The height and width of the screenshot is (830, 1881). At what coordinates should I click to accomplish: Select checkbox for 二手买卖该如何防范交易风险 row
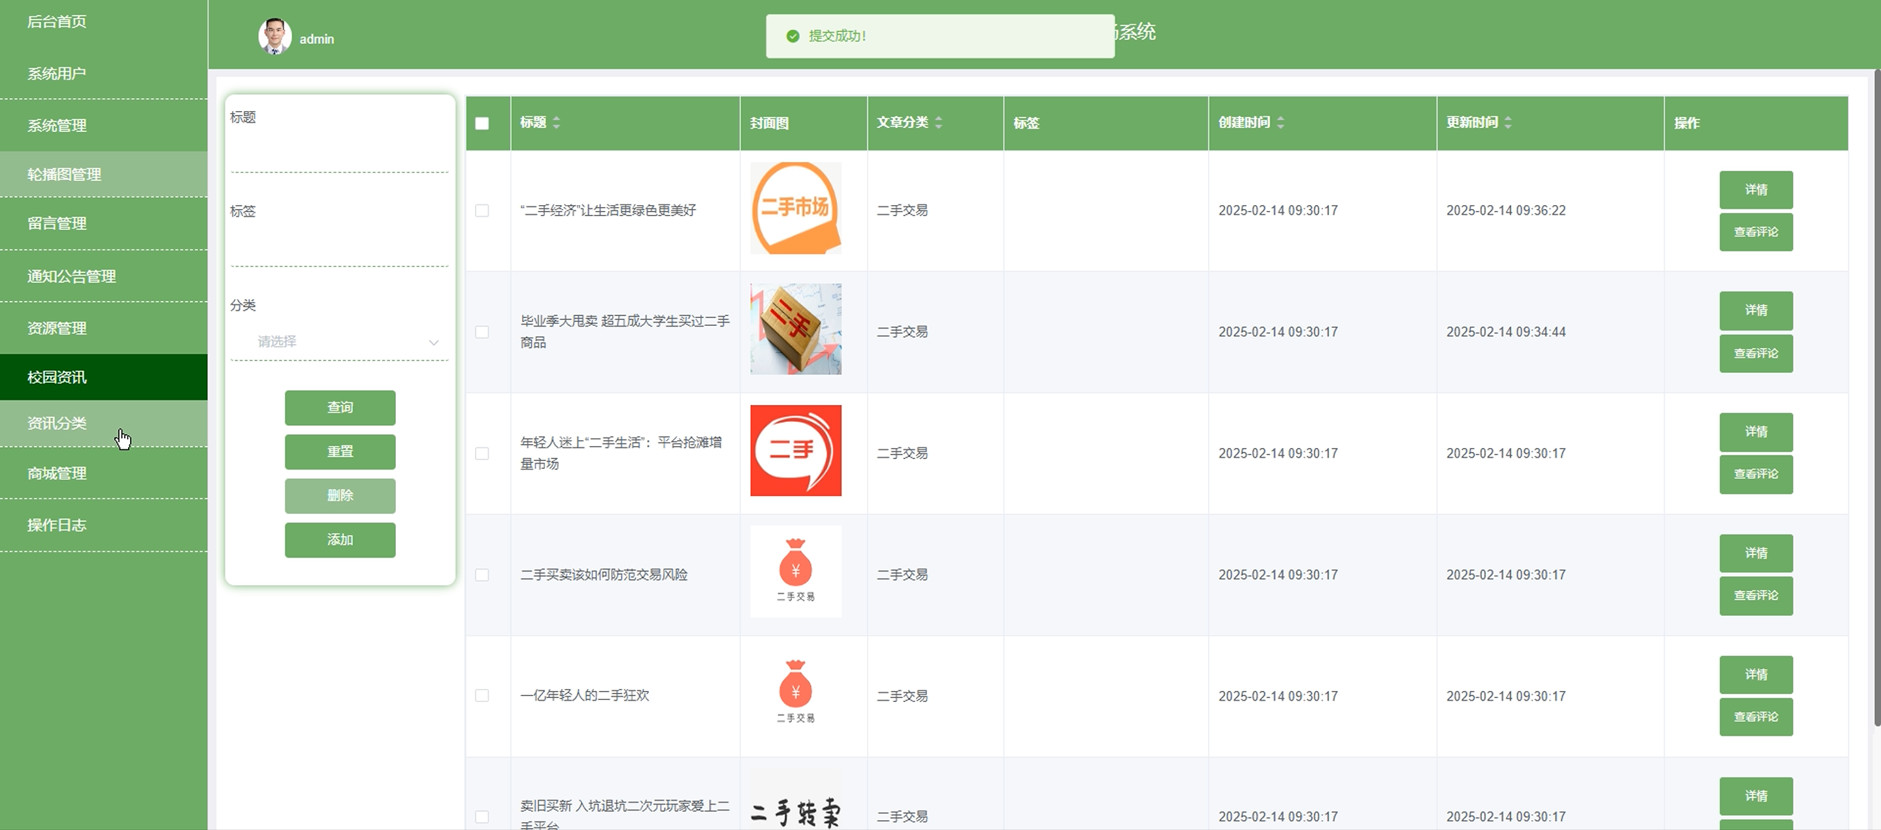[x=482, y=575]
